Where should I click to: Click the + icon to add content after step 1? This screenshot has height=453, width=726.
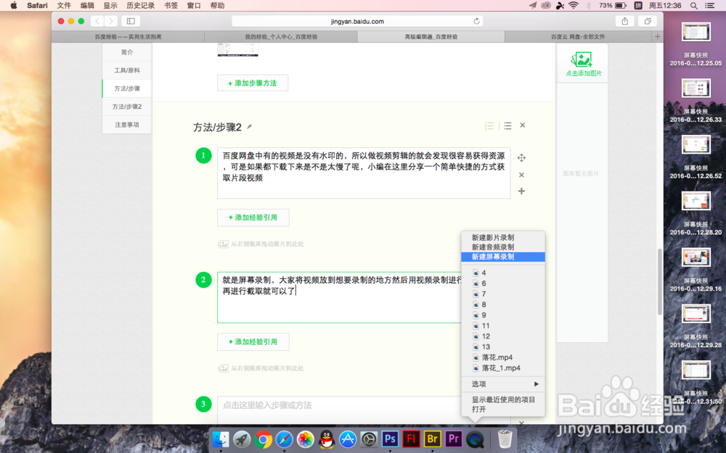pos(522,191)
